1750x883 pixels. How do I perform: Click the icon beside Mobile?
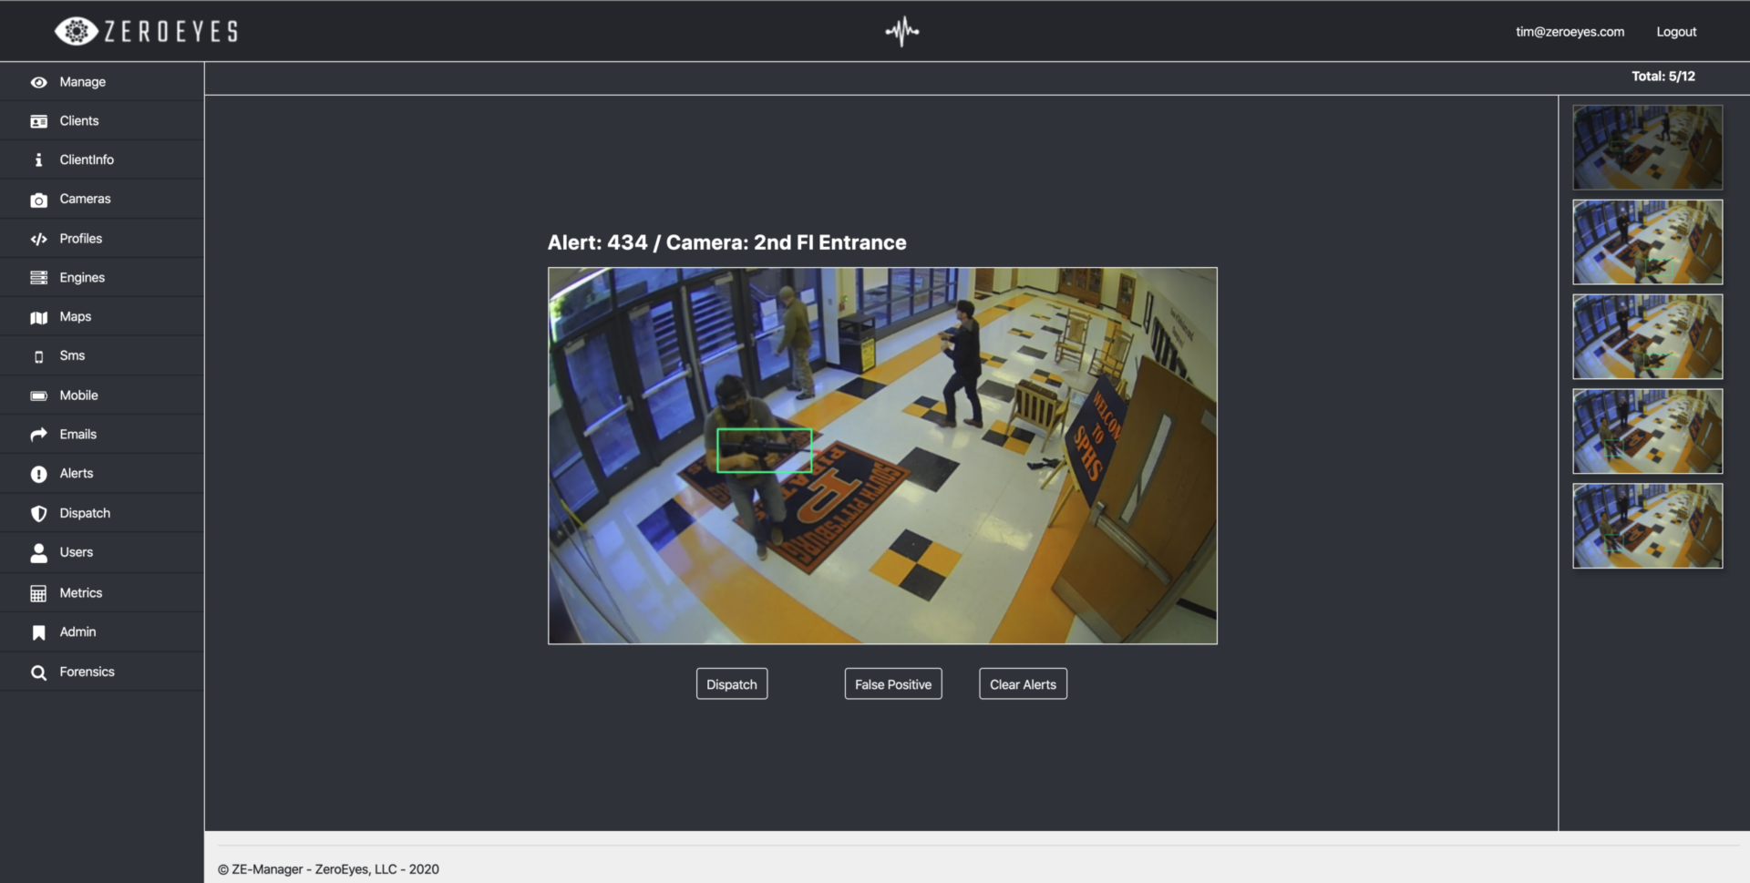(38, 395)
